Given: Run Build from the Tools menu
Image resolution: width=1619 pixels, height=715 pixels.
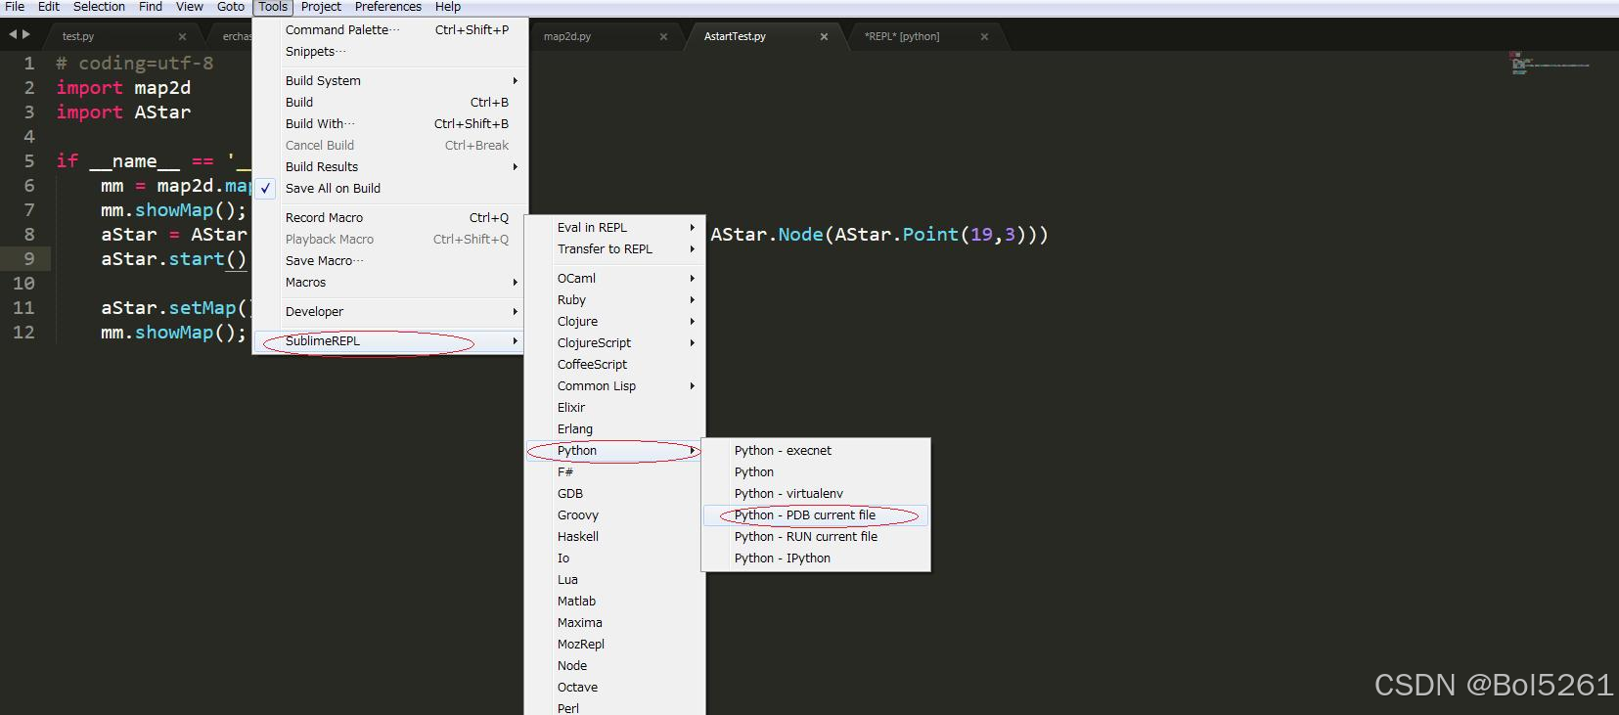Looking at the screenshot, I should pyautogui.click(x=390, y=103).
